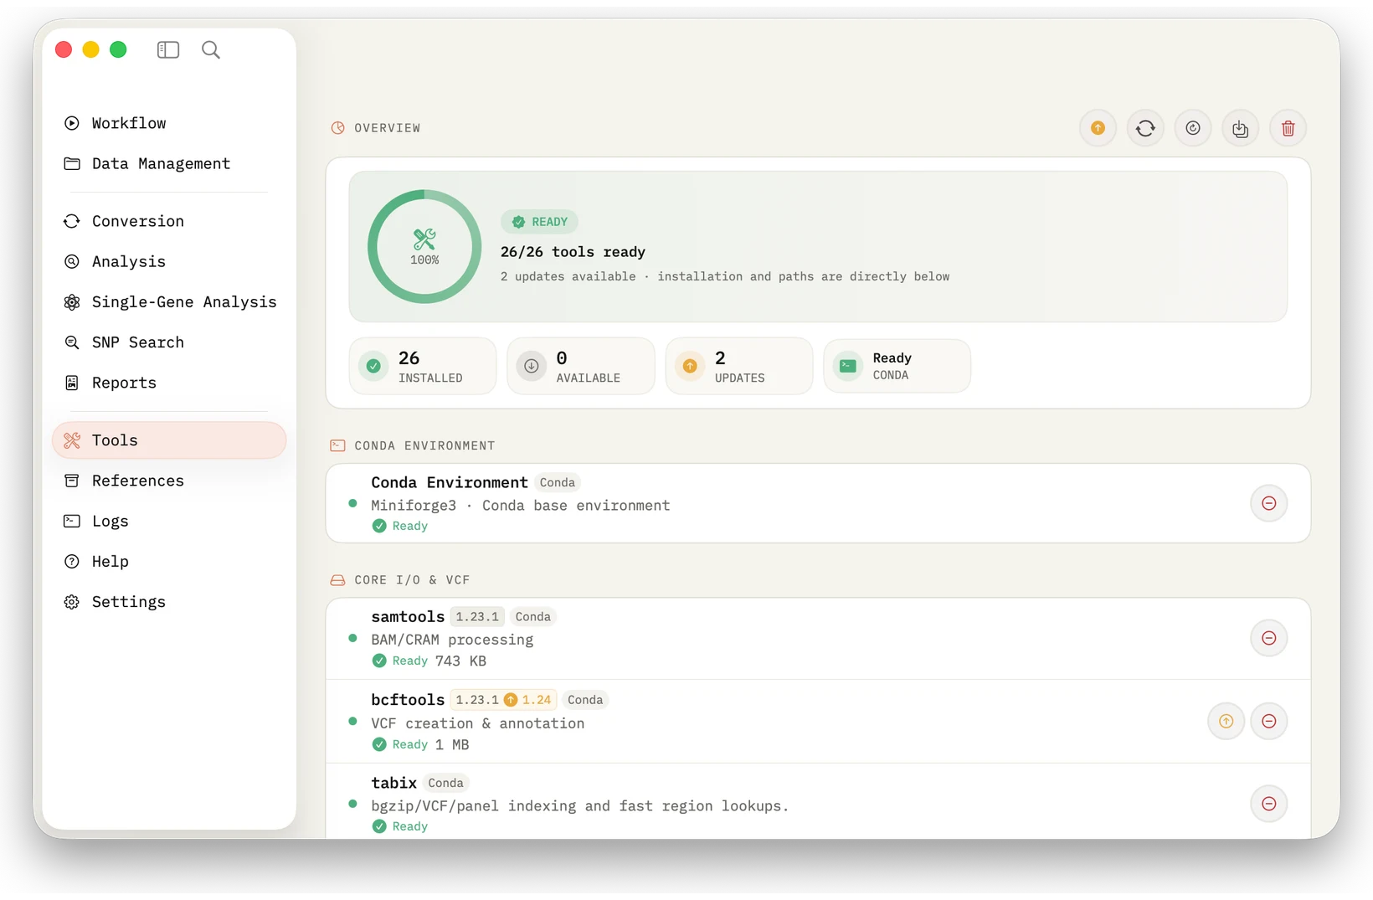Select the 0 Available stat card
Screen dimensions: 1373x900
click(581, 366)
